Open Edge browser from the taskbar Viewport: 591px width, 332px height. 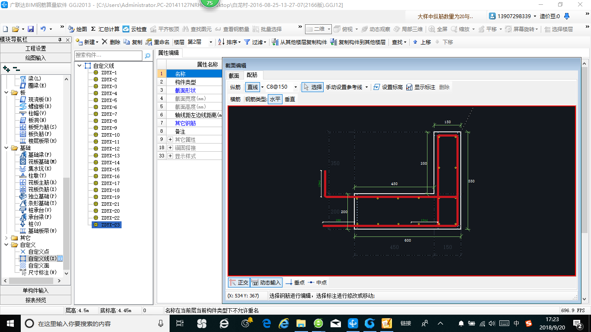coord(267,323)
